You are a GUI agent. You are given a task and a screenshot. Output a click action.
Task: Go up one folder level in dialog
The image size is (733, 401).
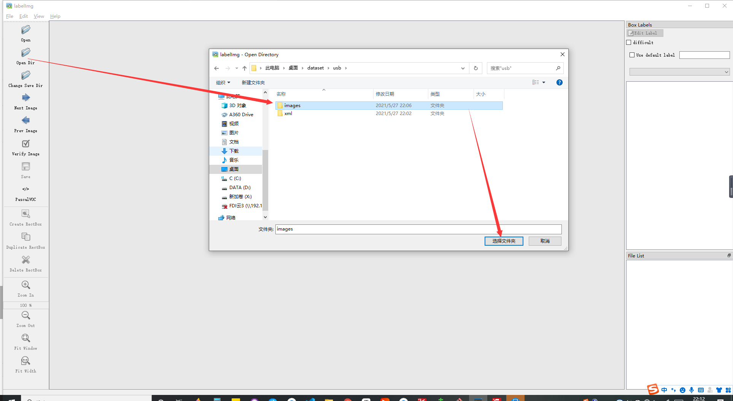245,68
